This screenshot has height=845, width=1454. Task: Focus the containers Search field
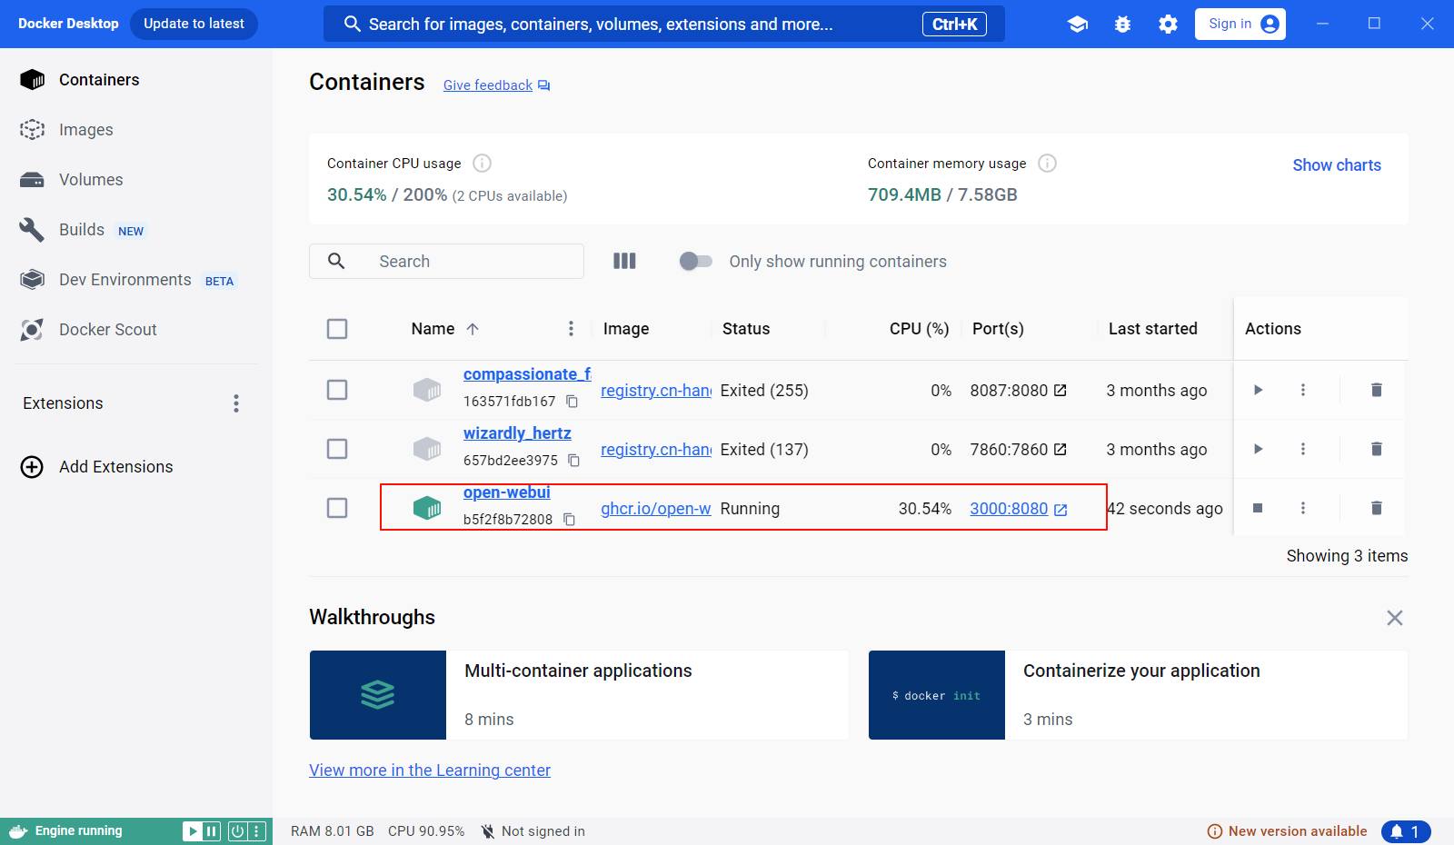pyautogui.click(x=446, y=262)
